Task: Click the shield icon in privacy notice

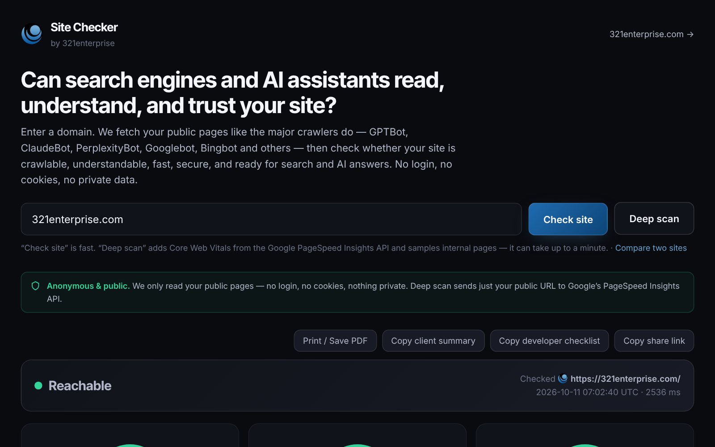Action: pos(36,286)
